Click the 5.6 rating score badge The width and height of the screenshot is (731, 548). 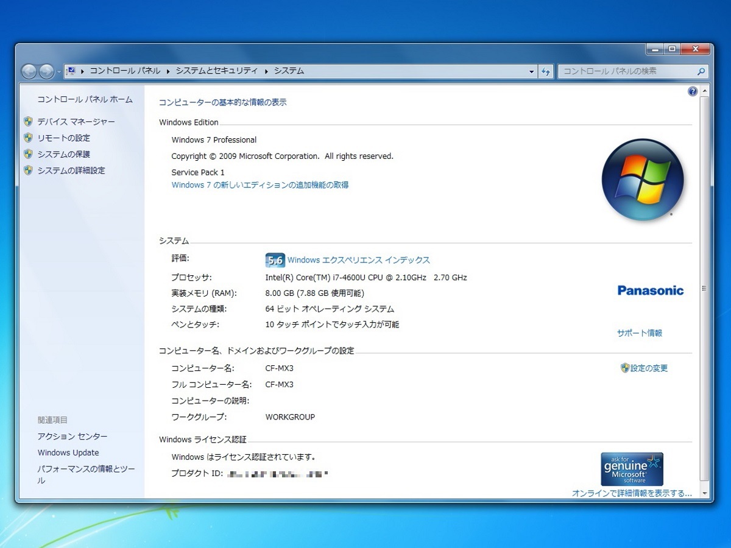[275, 261]
